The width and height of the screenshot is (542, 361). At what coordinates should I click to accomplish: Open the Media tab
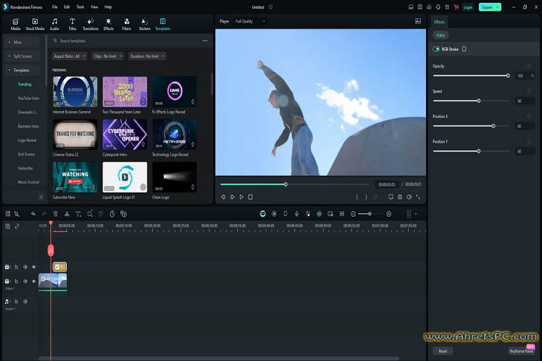(x=16, y=25)
